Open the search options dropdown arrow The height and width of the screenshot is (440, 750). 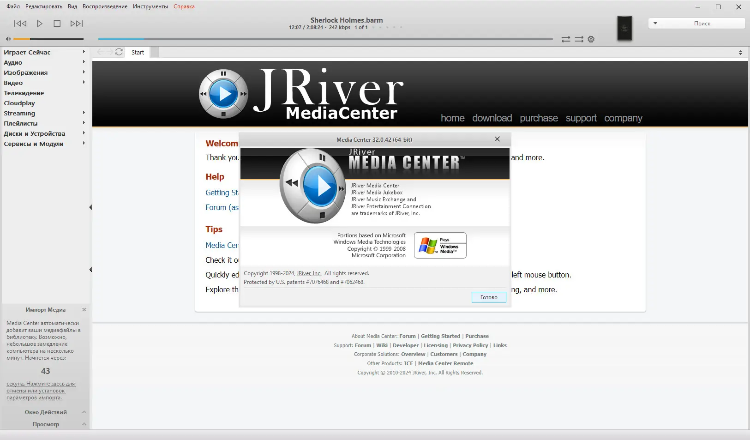[655, 23]
